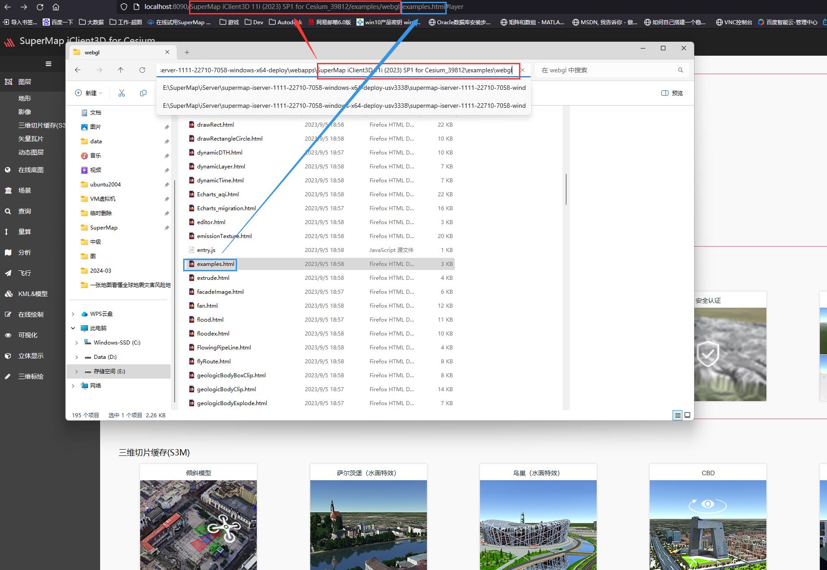Open ubuntu2004 folder in navigation pane
The image size is (827, 570).
(105, 184)
